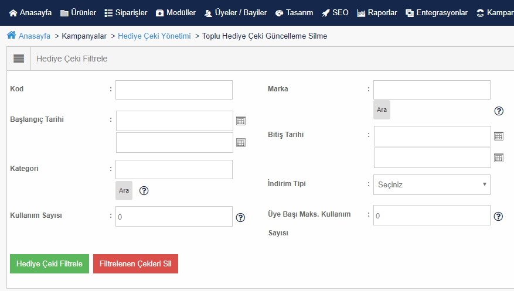
Task: Click the Hediye Çeki Filtrele green button
Action: (49, 264)
